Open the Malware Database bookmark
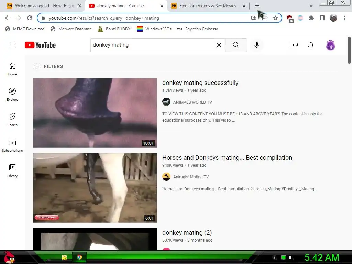This screenshot has height=264, width=352. click(71, 29)
